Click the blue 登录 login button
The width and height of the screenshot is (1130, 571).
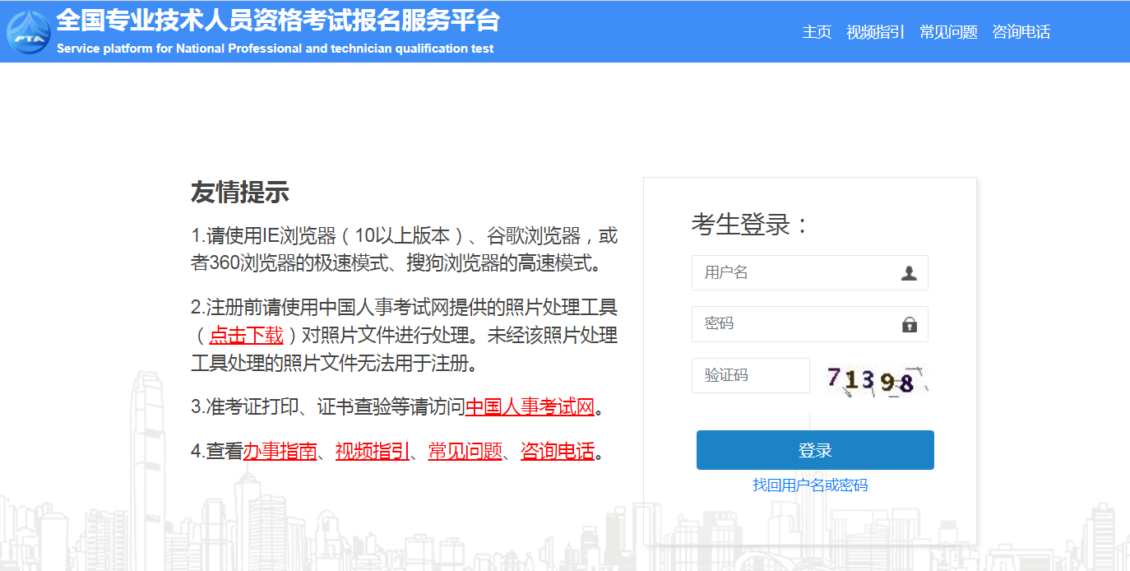point(815,450)
